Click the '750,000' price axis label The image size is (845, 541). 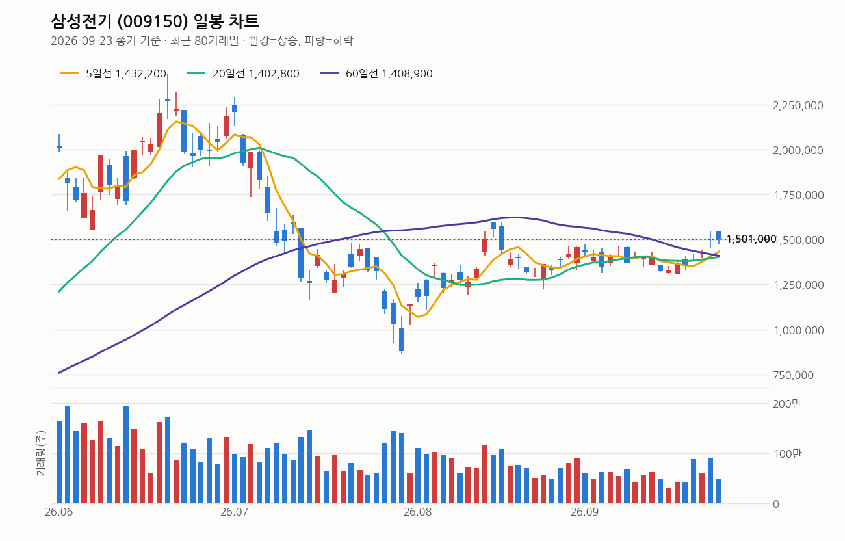tap(793, 375)
